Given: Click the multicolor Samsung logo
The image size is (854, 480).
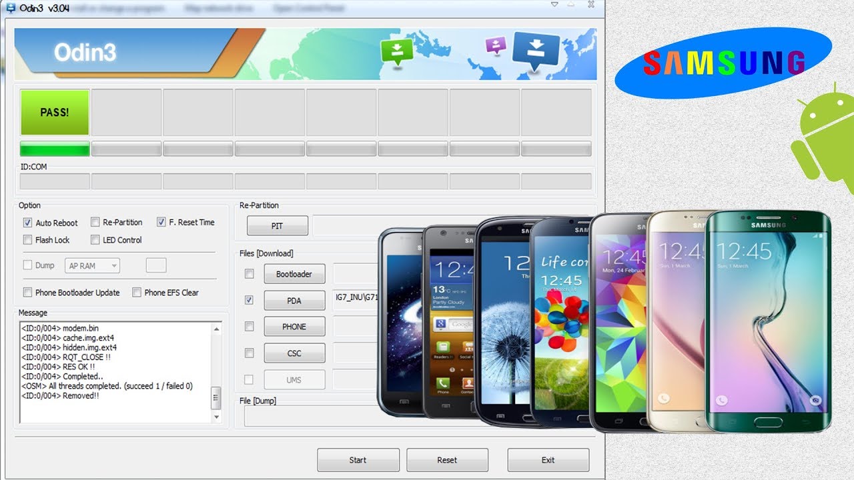Looking at the screenshot, I should click(x=723, y=63).
